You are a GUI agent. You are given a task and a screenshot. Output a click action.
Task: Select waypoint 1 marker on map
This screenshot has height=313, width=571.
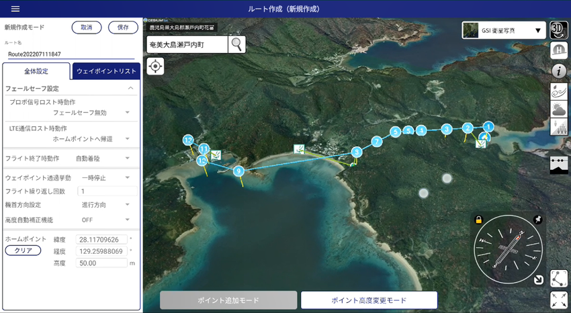488,126
